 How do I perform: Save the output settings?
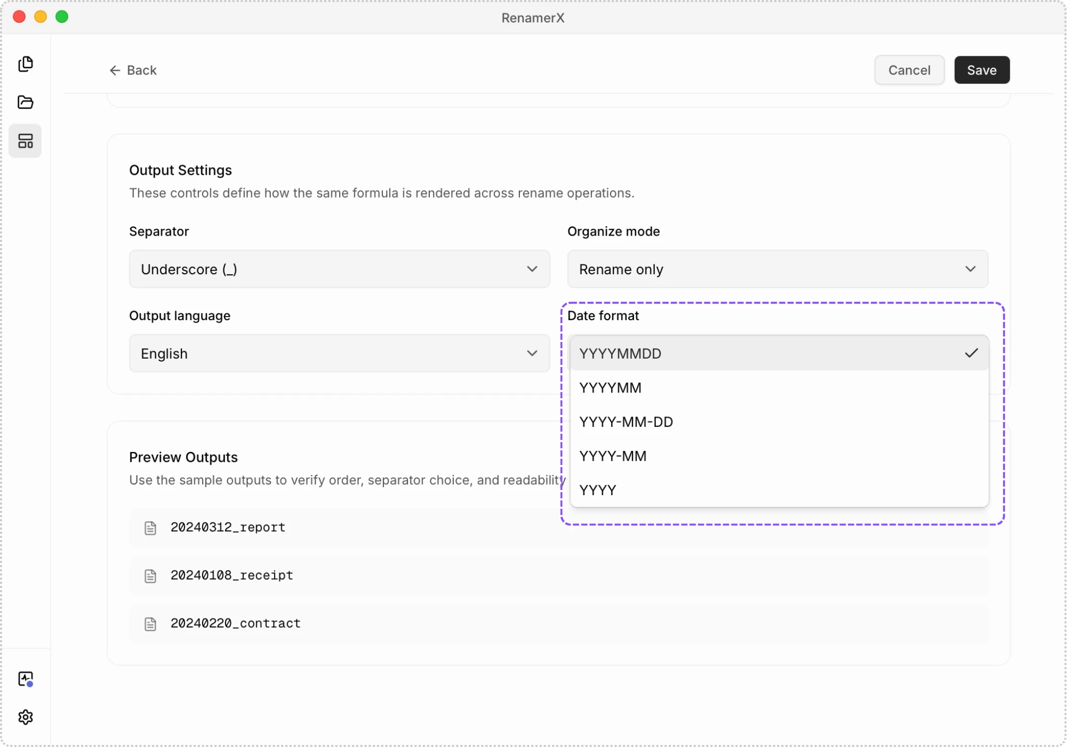point(982,70)
